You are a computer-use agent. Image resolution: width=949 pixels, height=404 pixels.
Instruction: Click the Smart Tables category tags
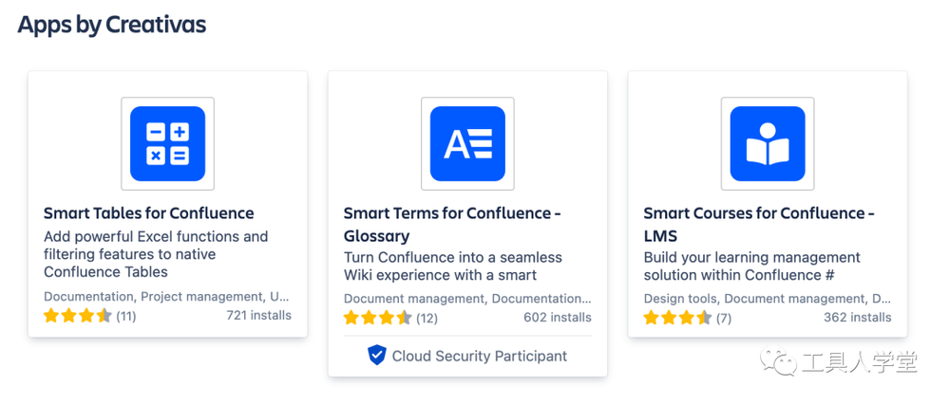click(x=166, y=297)
